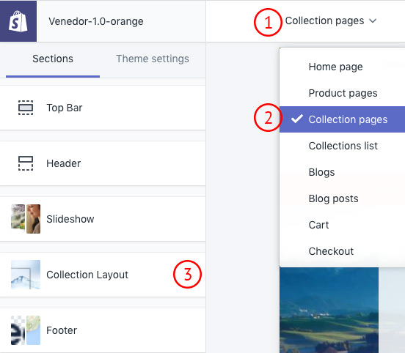
Task: Click the checkmark beside Collection pages
Action: click(x=296, y=119)
